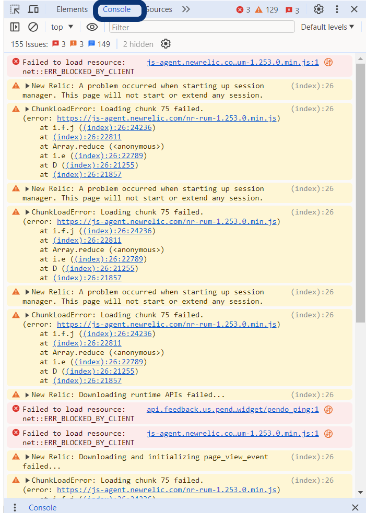Click warning icon of 'Downloading runtime APIs failed' message
The width and height of the screenshot is (366, 513).
[16, 395]
